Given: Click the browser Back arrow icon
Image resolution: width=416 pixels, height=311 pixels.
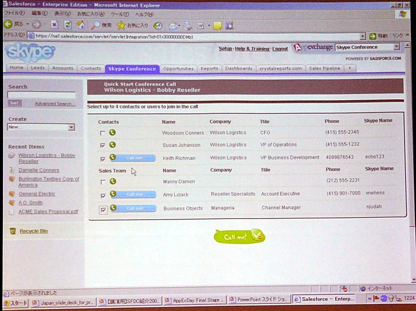Looking at the screenshot, I should [x=8, y=24].
